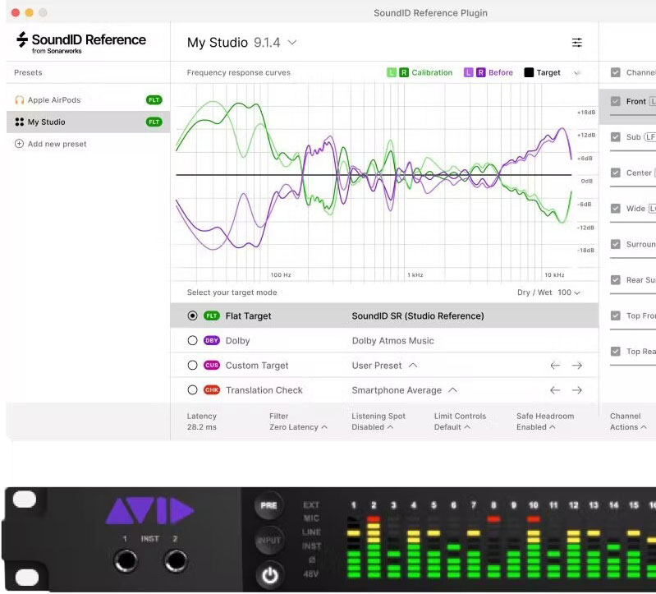Click the Dolby Atmos Music text
The width and height of the screenshot is (656, 594).
[x=392, y=341]
